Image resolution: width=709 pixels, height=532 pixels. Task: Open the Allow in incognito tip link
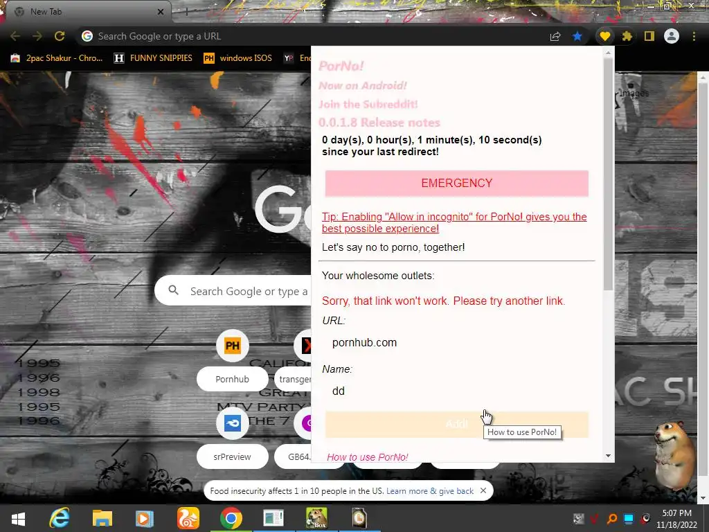[x=454, y=222]
